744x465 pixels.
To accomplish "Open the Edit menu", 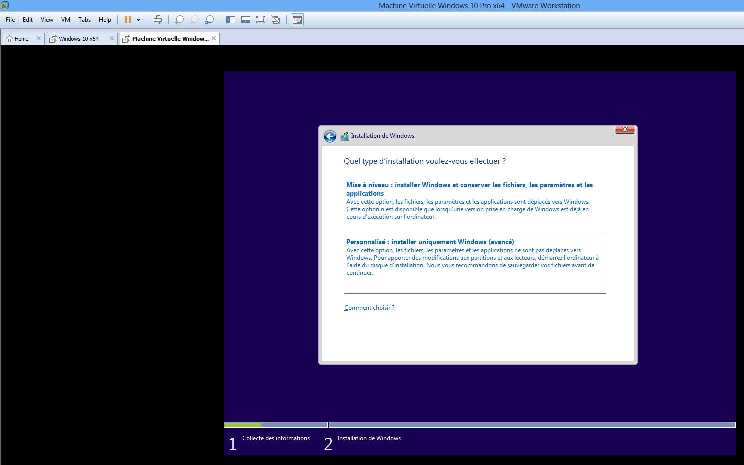I will click(28, 20).
